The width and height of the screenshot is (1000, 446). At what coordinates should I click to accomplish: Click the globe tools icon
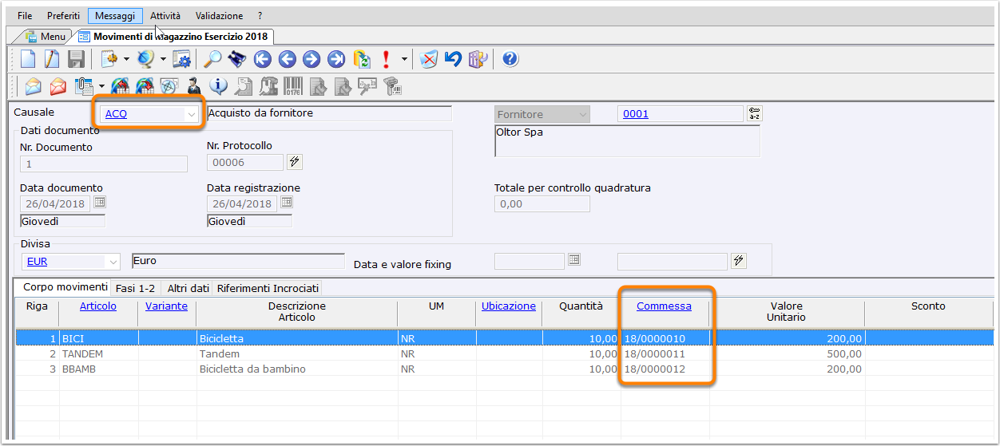146,59
